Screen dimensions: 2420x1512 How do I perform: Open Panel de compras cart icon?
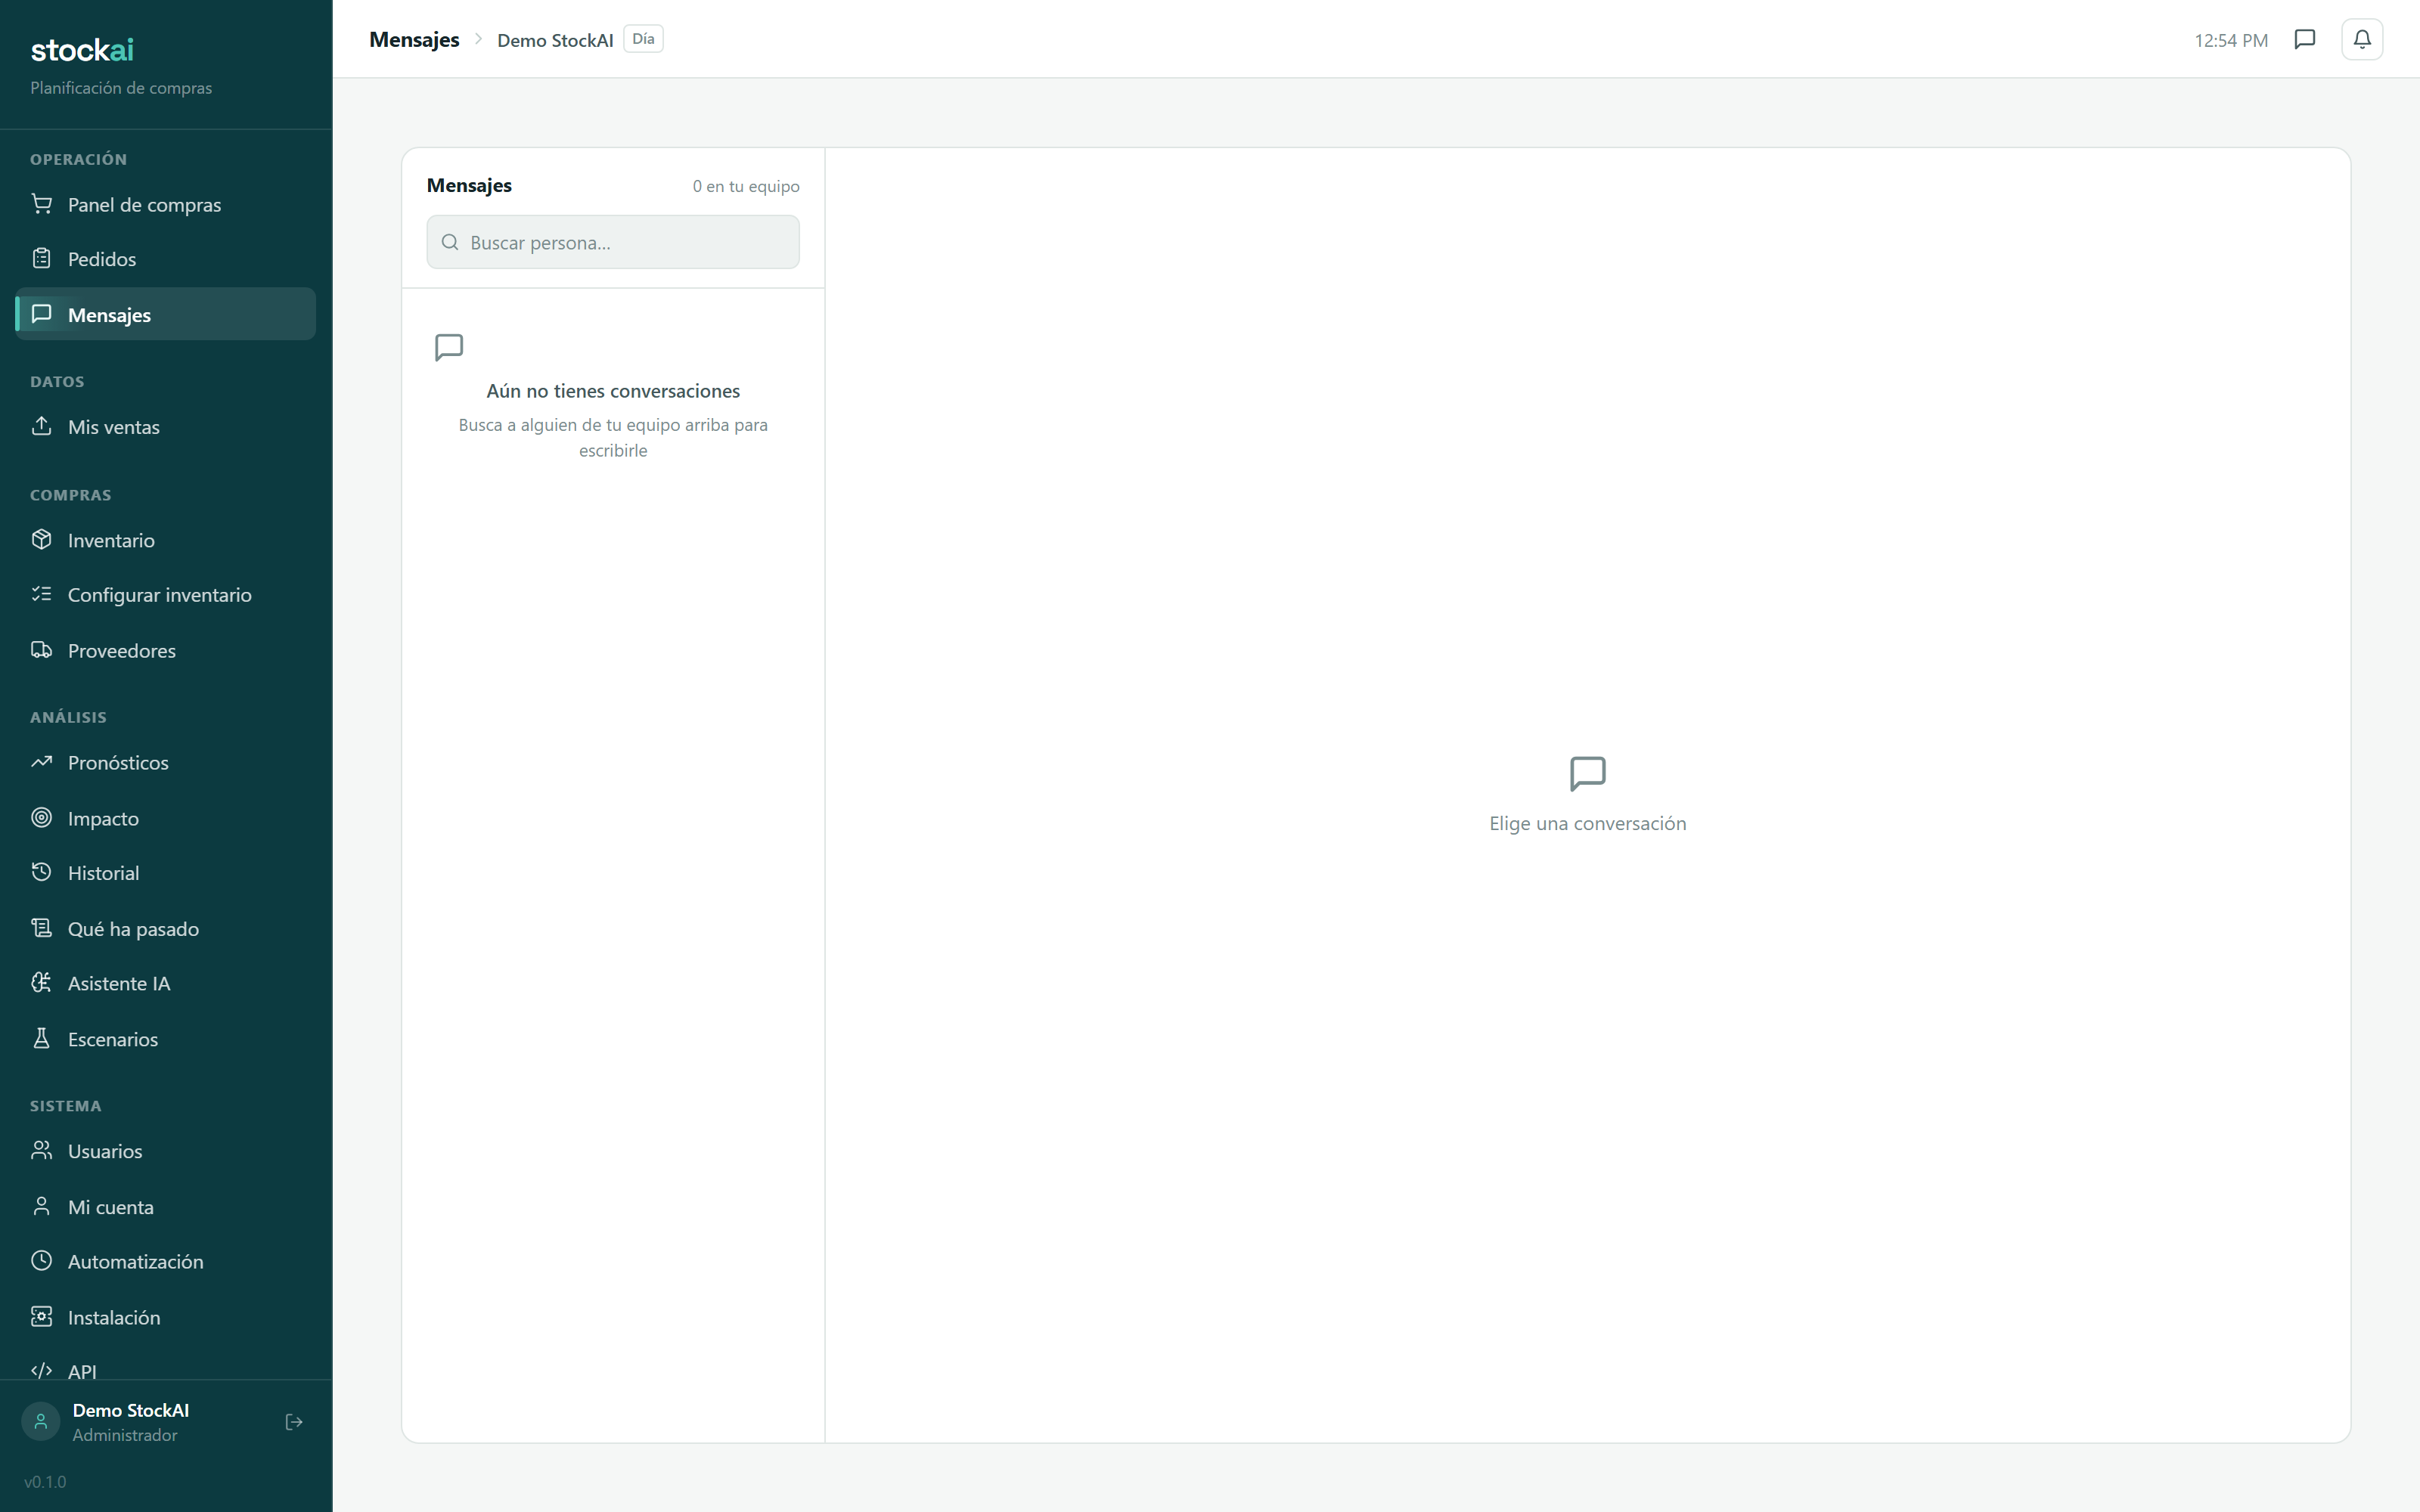pyautogui.click(x=41, y=204)
